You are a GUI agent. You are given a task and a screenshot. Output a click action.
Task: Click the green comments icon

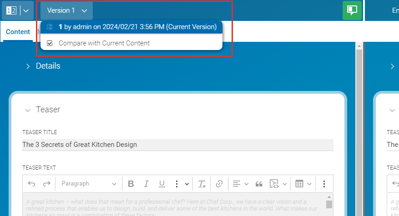(352, 10)
